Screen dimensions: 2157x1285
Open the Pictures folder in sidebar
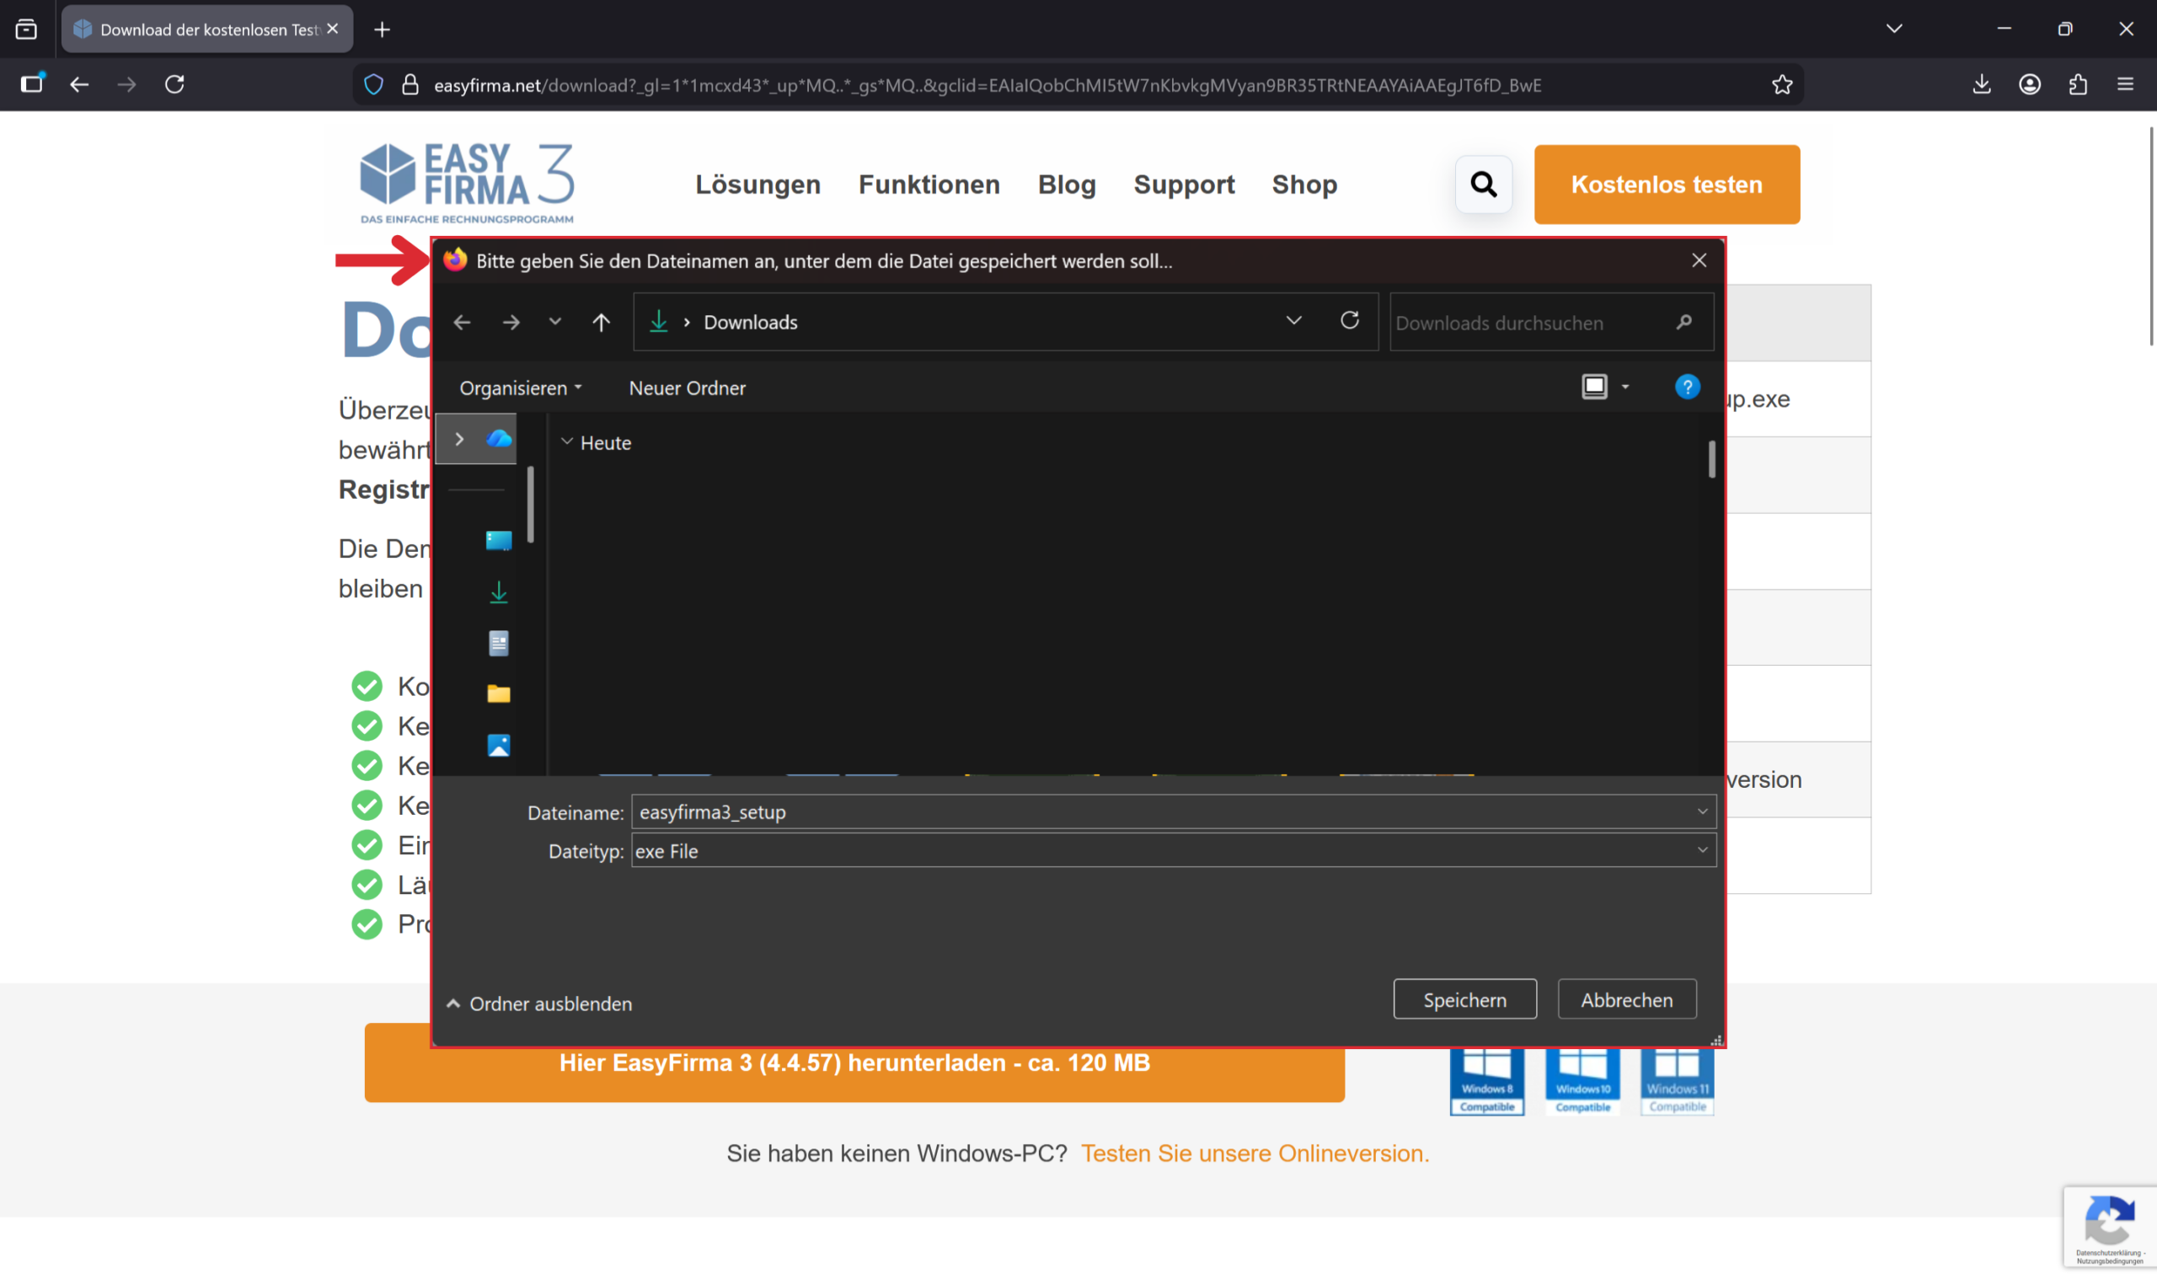pyautogui.click(x=499, y=746)
